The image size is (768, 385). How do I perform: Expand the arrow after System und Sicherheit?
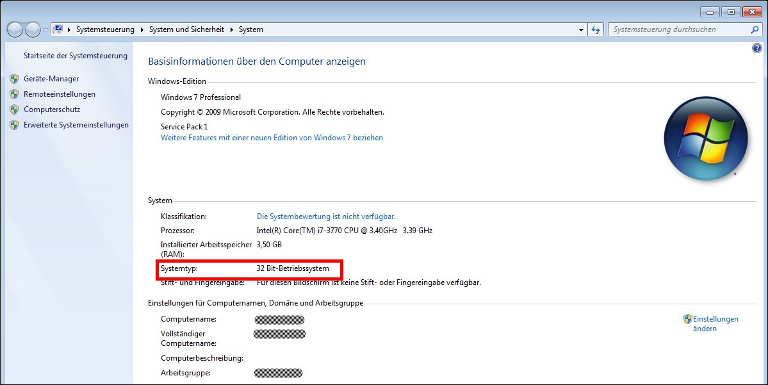pyautogui.click(x=232, y=29)
